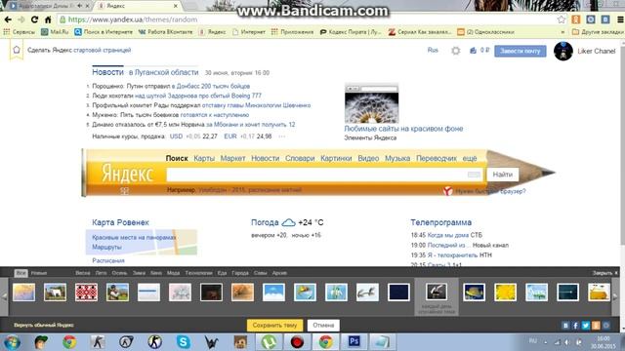625x351 pixels.
Task: Select the 'Карты' service tab
Action: pos(204,158)
